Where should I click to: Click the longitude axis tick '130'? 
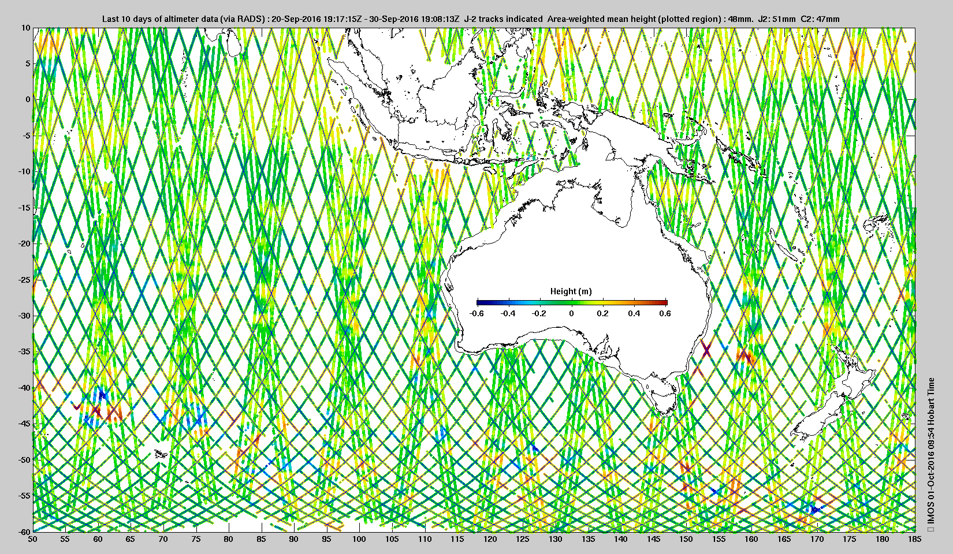pyautogui.click(x=556, y=539)
